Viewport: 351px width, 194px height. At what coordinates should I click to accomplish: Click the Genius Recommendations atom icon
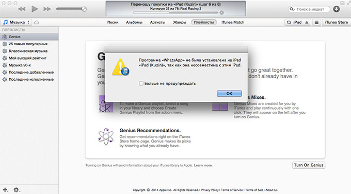tap(106, 137)
